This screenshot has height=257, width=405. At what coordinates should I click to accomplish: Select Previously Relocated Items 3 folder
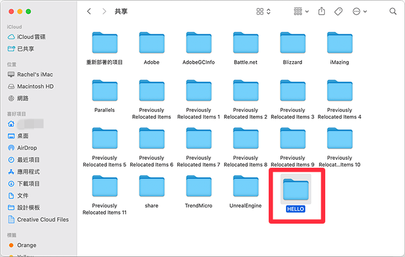point(292,90)
